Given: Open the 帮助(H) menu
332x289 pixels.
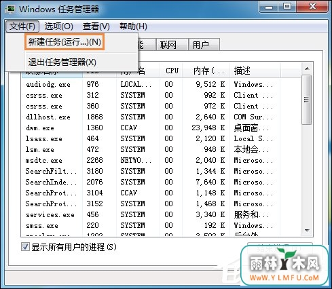Looking at the screenshot, I should click(133, 26).
